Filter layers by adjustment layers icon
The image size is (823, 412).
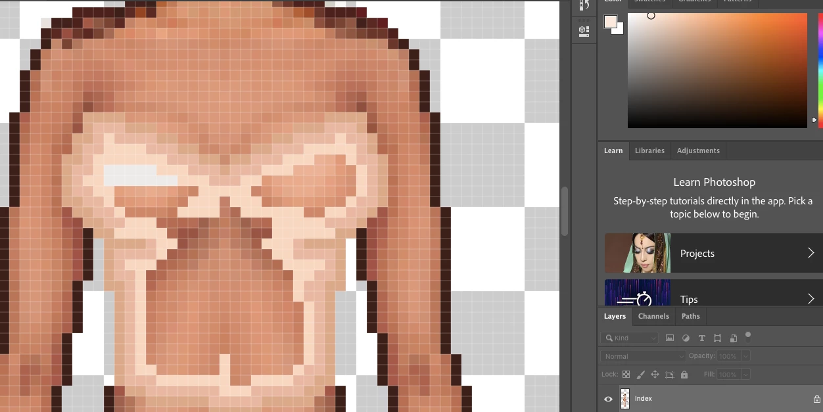pos(686,338)
